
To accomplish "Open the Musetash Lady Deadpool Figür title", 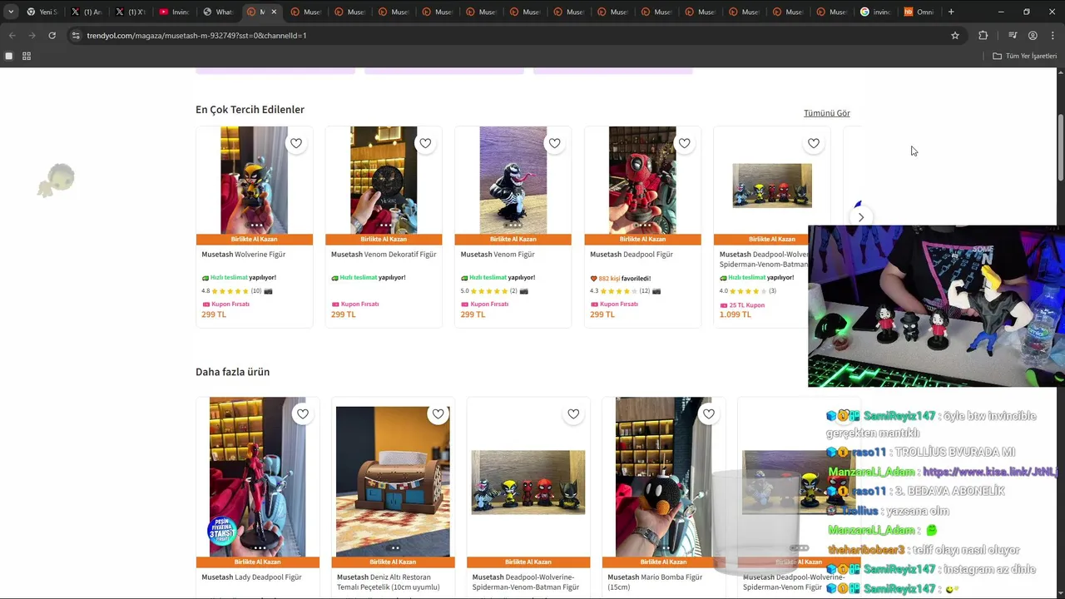I will (x=251, y=577).
